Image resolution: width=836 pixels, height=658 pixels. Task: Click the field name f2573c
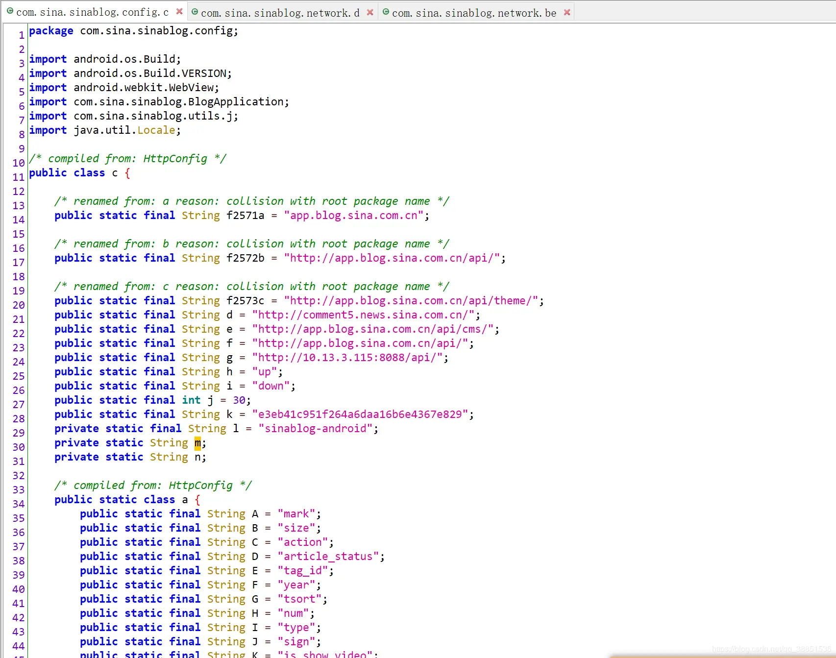coord(246,301)
